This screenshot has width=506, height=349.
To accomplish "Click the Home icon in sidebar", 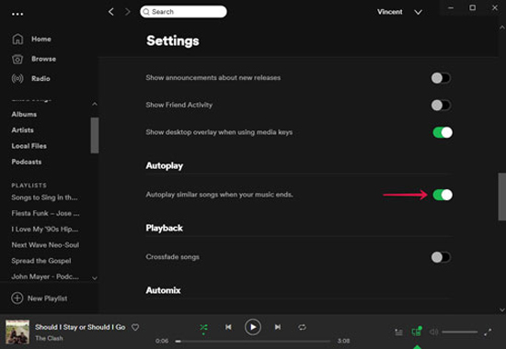I will click(17, 39).
